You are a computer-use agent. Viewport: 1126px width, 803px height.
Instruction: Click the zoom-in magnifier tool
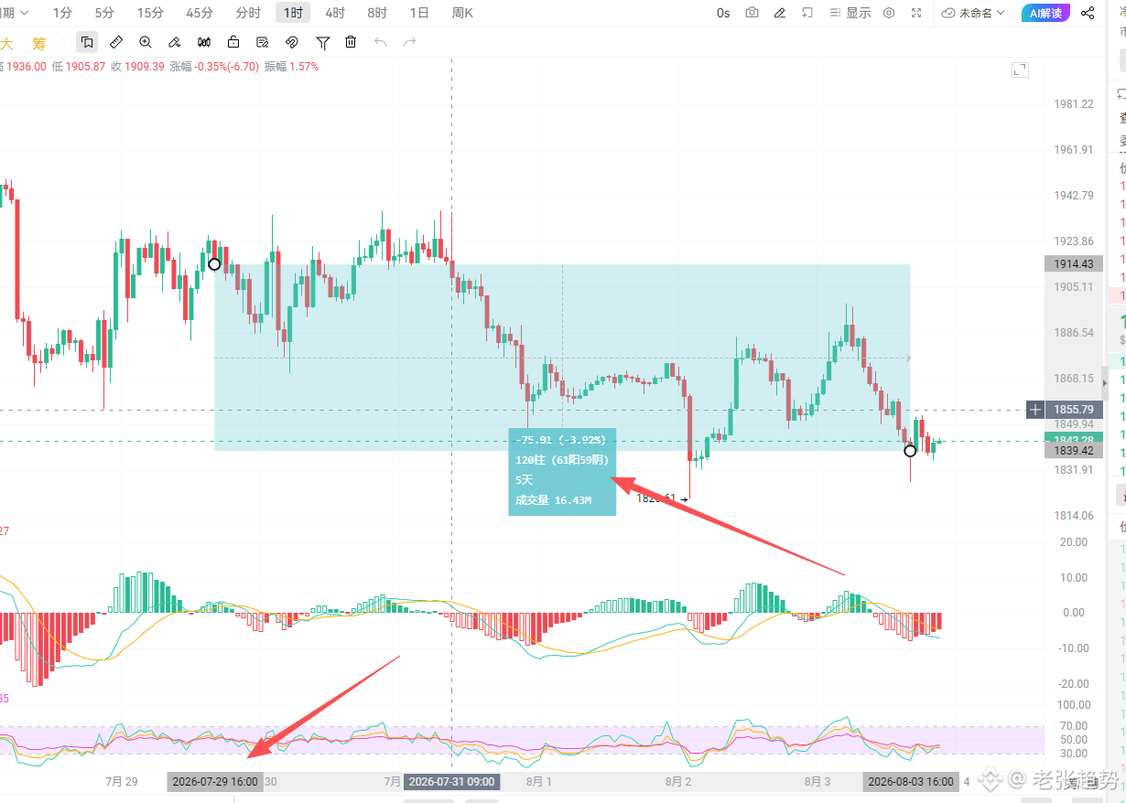click(146, 42)
